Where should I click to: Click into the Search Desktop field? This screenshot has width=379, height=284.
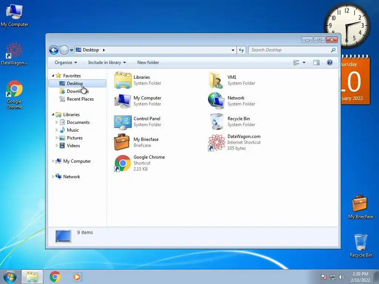coord(290,50)
